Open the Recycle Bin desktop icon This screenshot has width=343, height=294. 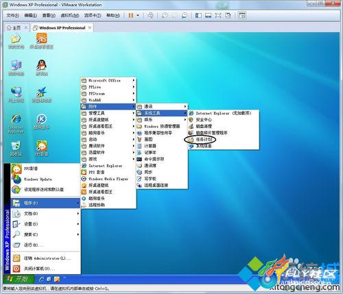pyautogui.click(x=16, y=149)
